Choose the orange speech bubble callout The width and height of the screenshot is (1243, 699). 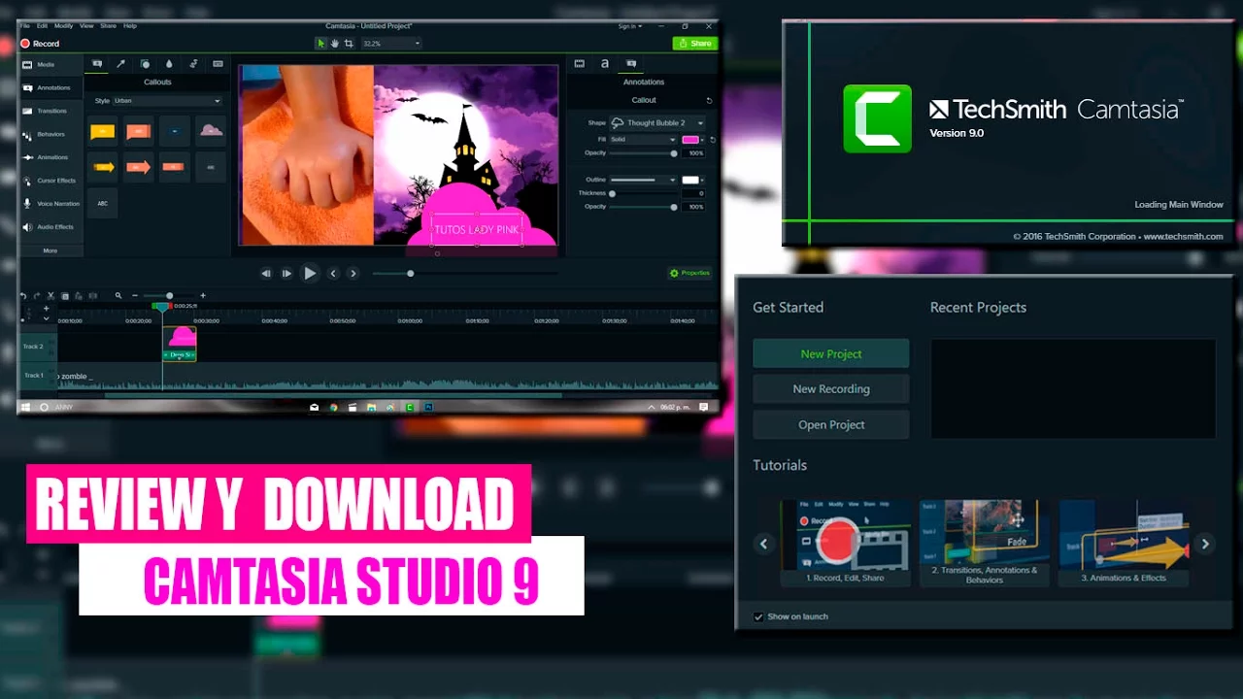pyautogui.click(x=139, y=131)
